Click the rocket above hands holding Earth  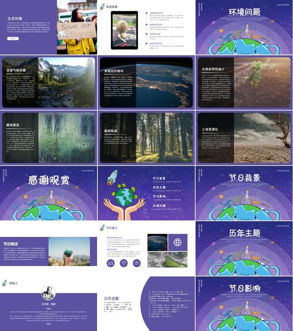click(113, 177)
